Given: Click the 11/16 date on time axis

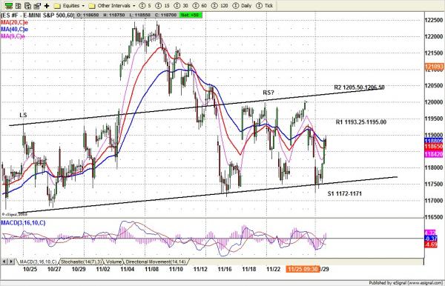Looking at the screenshot, I should (x=225, y=269).
